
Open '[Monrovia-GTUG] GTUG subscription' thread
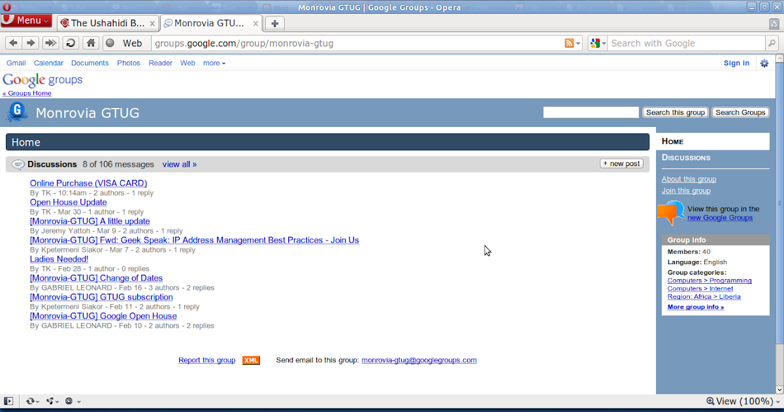pos(101,297)
